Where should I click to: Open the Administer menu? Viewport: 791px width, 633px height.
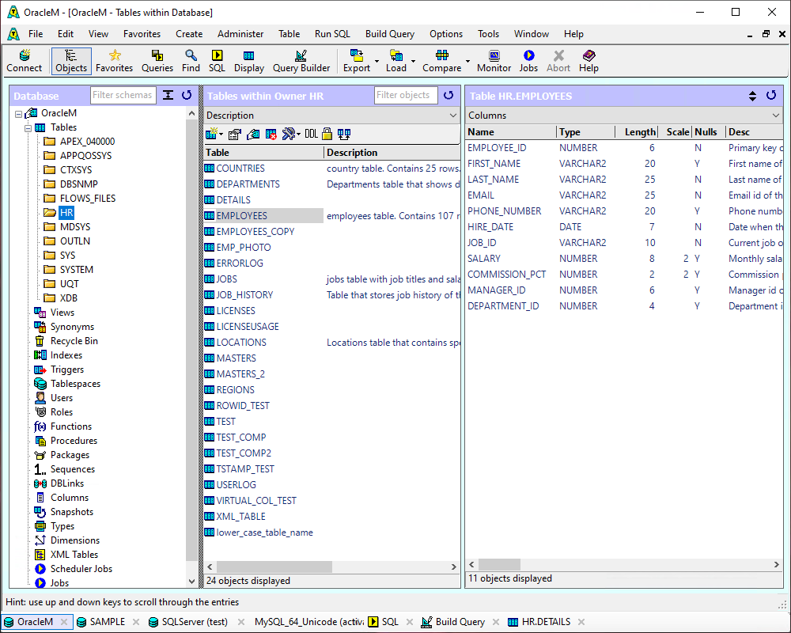240,34
